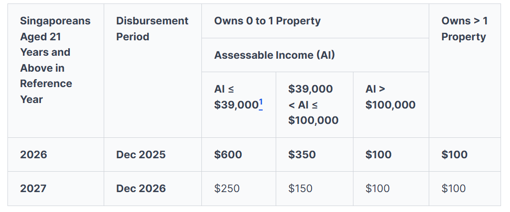Click the $350 amount in 2026 row
Viewport: 510px width, 212px height.
click(x=302, y=155)
